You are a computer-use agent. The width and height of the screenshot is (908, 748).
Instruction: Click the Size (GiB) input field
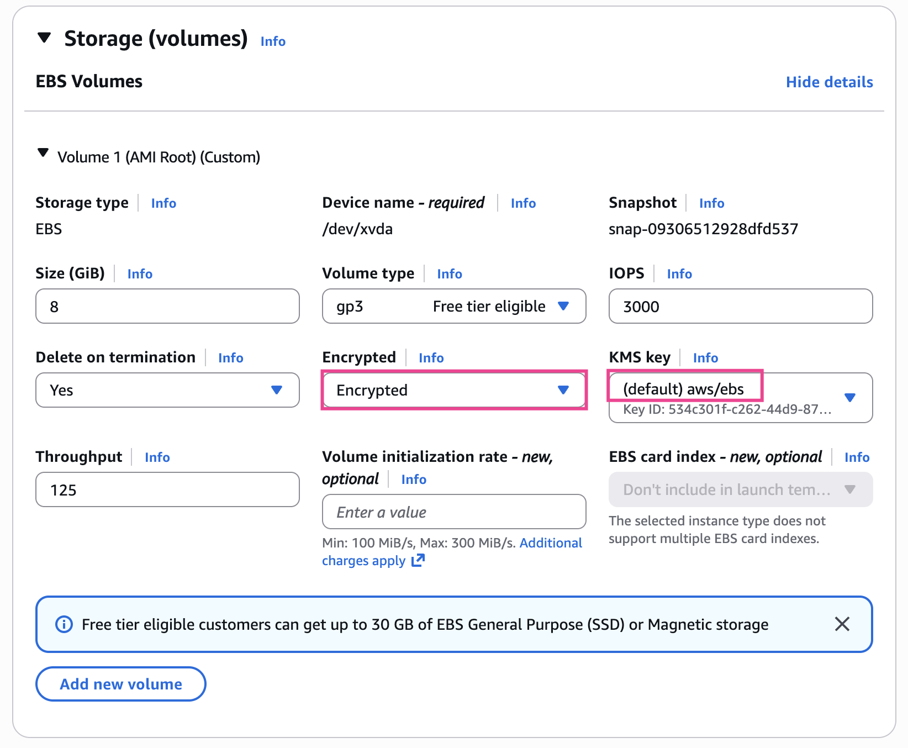point(167,307)
